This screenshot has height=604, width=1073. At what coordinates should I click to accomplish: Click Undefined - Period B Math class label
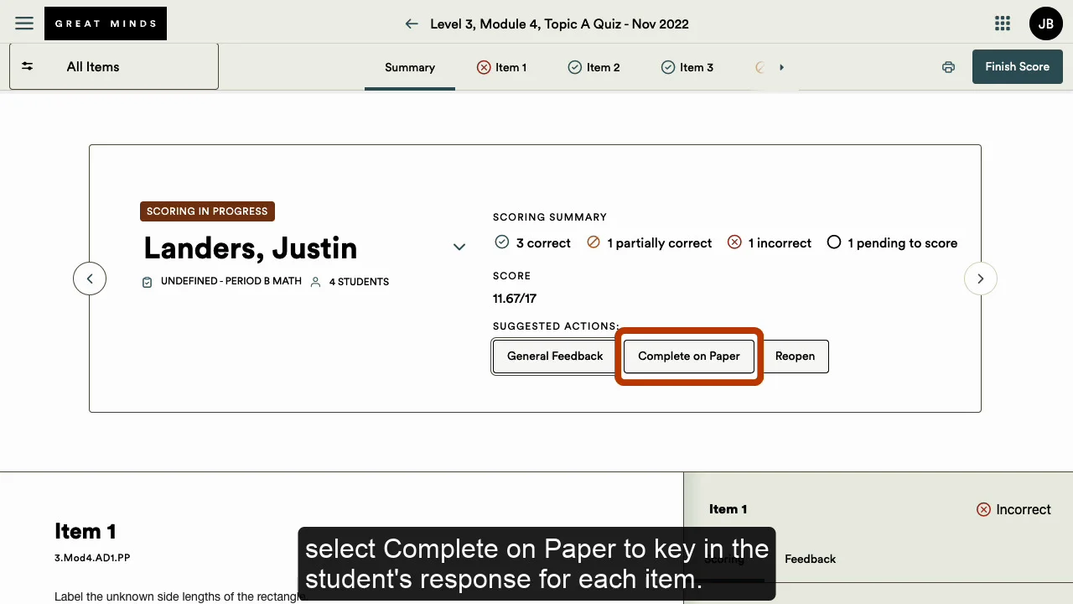[x=231, y=281]
